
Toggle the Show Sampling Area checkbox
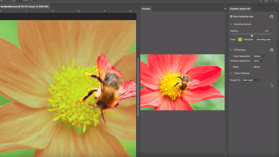231,17
